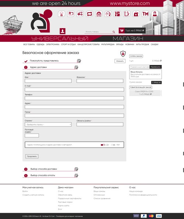Open the Страна country dropdown
The width and height of the screenshot is (184, 219).
click(x=48, y=124)
